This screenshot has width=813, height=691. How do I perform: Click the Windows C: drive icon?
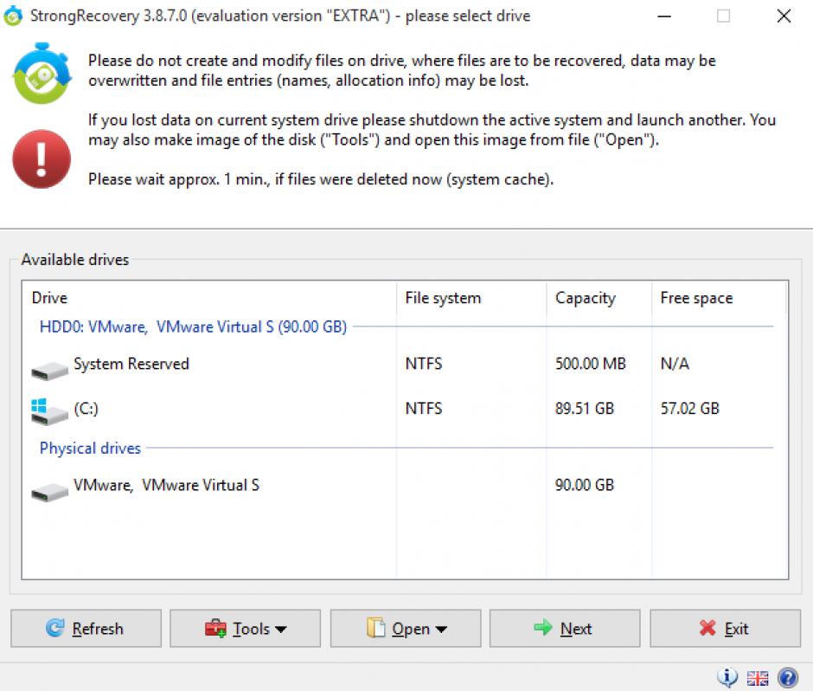click(50, 411)
